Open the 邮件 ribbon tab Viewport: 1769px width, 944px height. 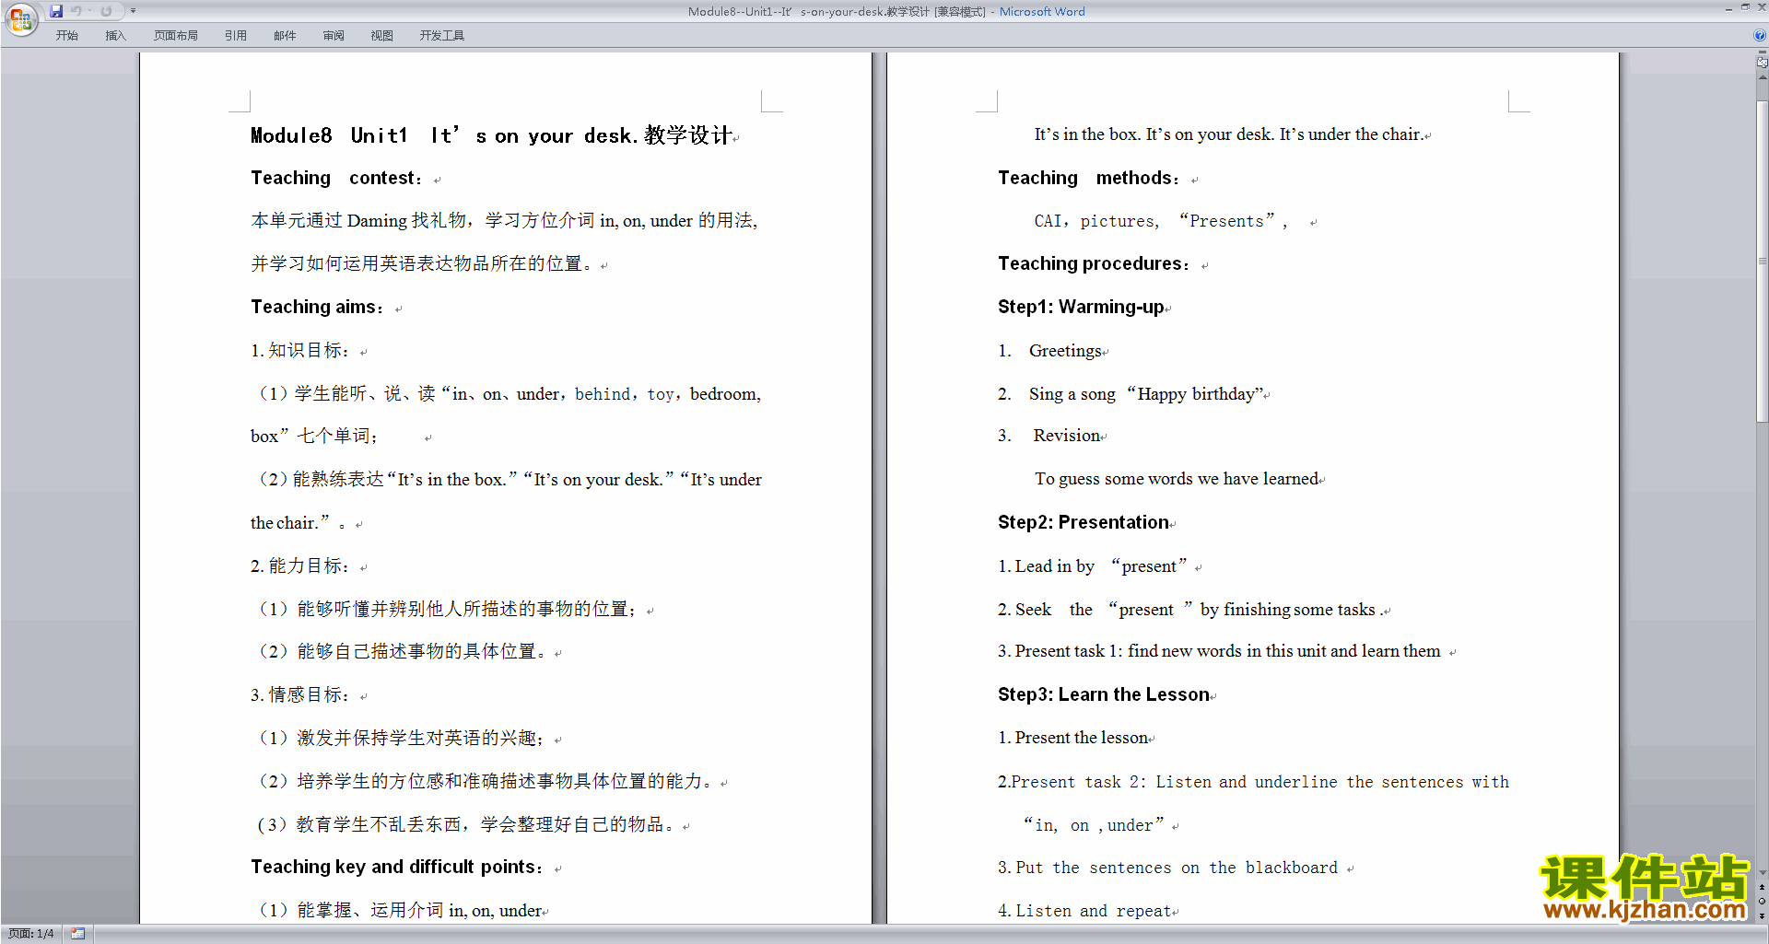click(x=285, y=36)
